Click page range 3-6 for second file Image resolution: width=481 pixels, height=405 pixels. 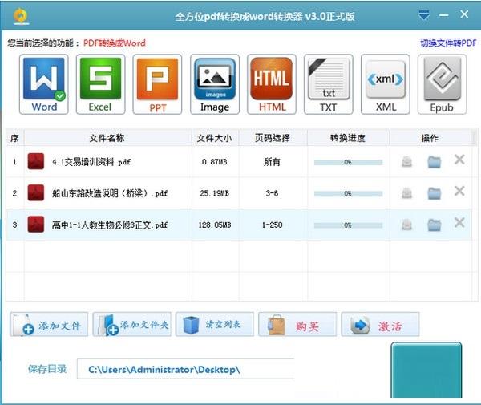click(272, 193)
